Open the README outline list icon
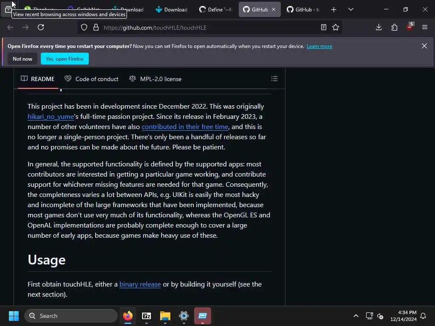 pyautogui.click(x=274, y=79)
